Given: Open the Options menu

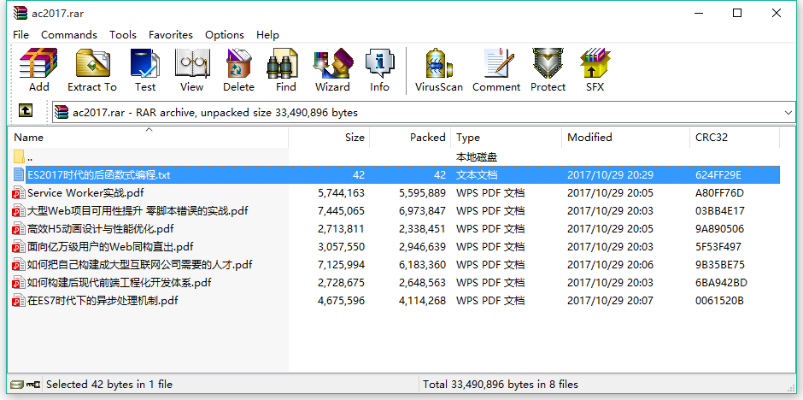Looking at the screenshot, I should (225, 35).
